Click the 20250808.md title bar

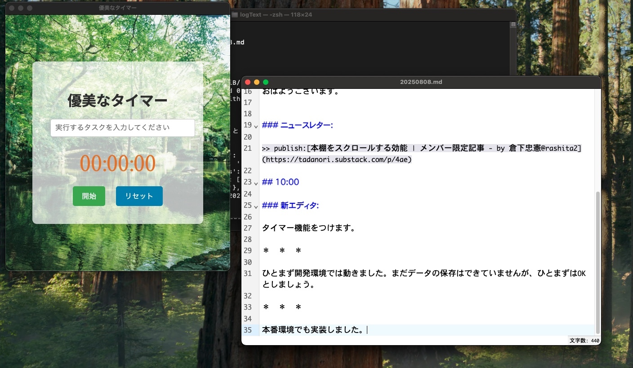click(421, 82)
